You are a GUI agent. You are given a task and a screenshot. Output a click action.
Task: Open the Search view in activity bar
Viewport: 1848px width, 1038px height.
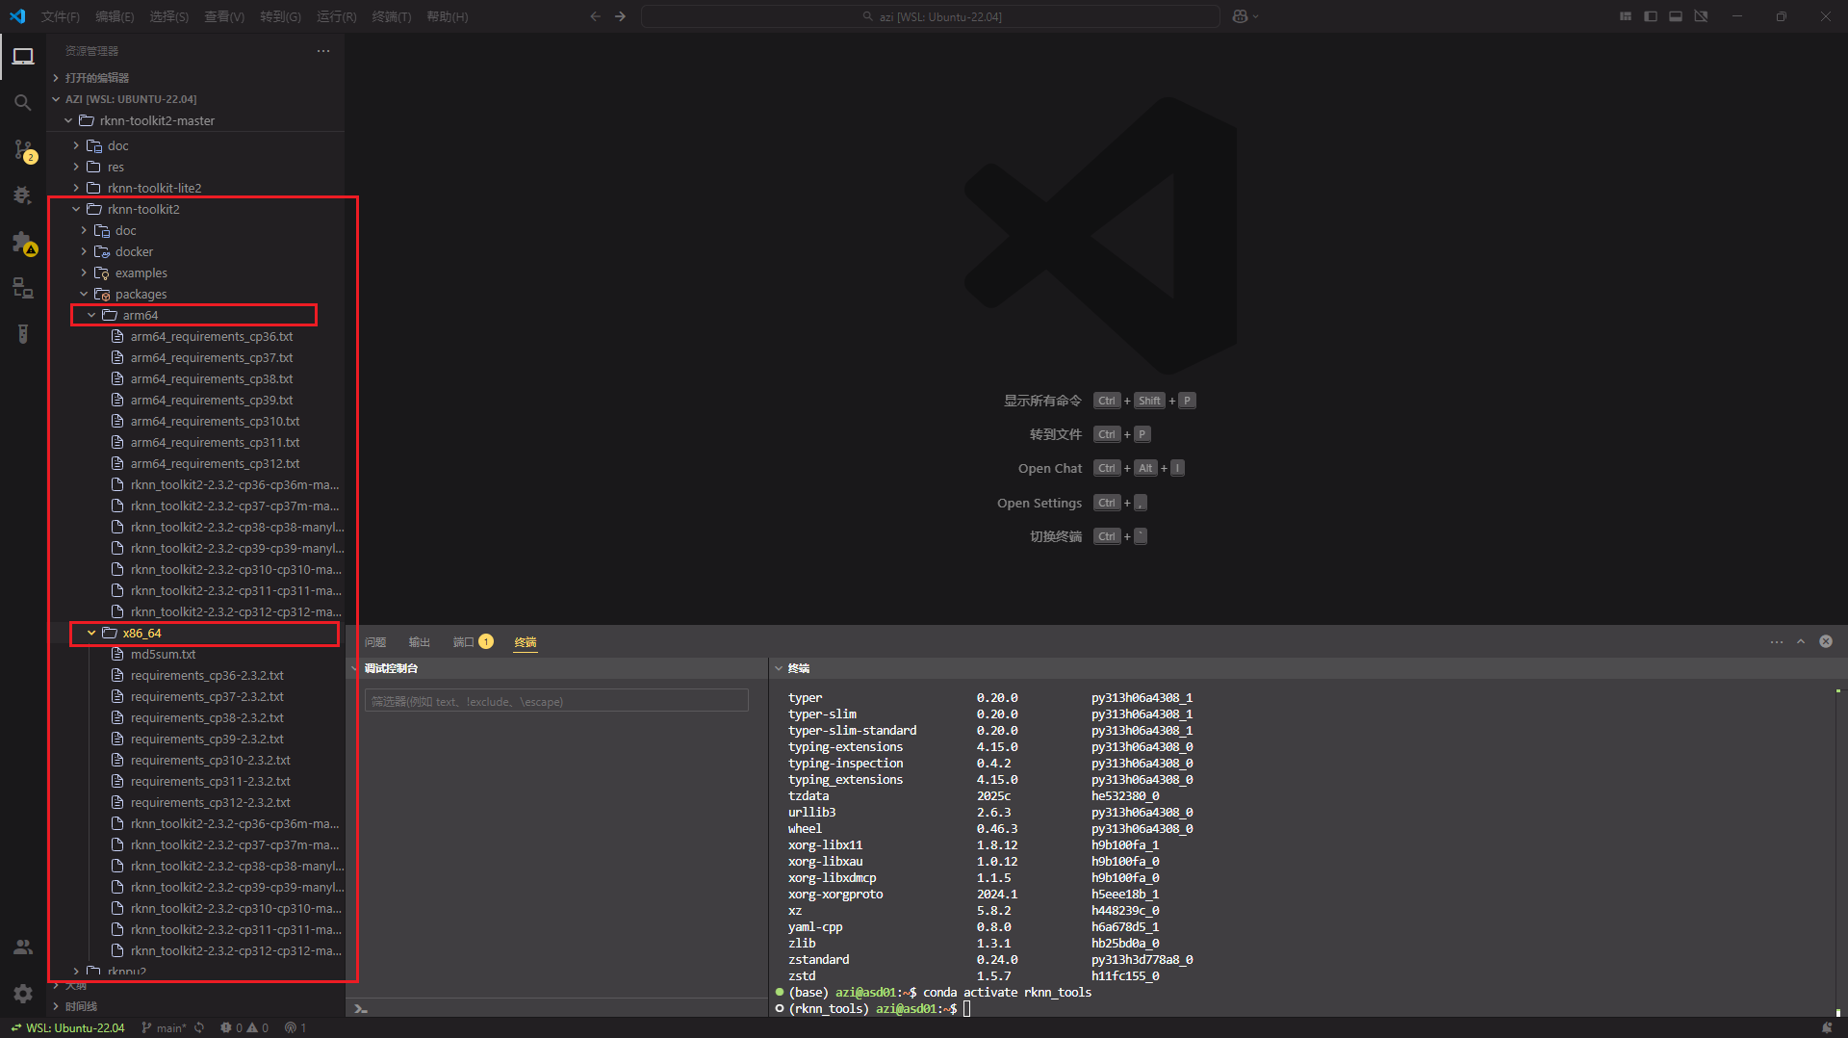pyautogui.click(x=23, y=102)
